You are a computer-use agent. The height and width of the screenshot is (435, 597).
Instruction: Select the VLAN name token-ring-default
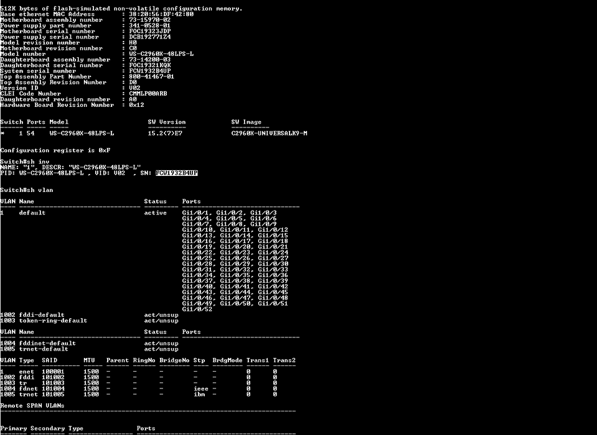(x=54, y=321)
